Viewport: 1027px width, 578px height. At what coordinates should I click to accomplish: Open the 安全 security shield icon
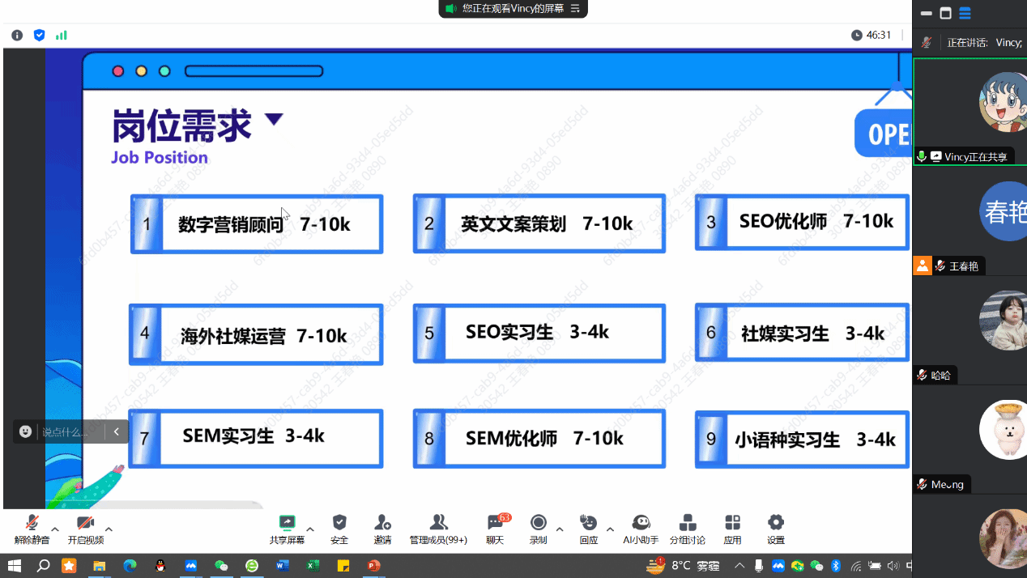pos(339,528)
